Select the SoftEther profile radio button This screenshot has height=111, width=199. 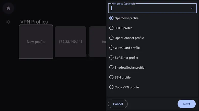111,58
